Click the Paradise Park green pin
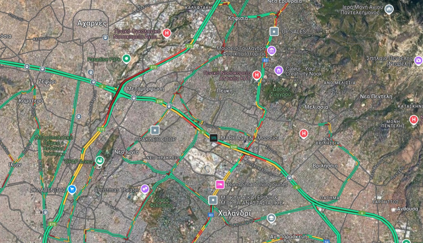Viewport: 423px width, 243px height. 126,59
